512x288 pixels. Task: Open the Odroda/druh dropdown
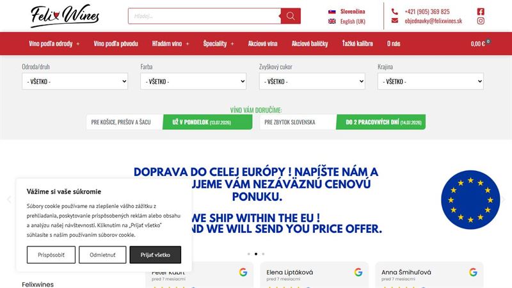click(75, 81)
